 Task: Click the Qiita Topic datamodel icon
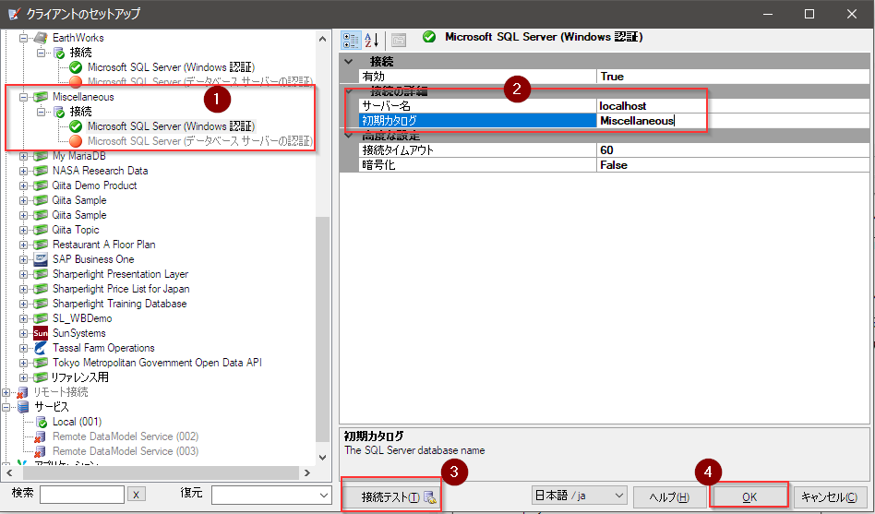tap(41, 230)
